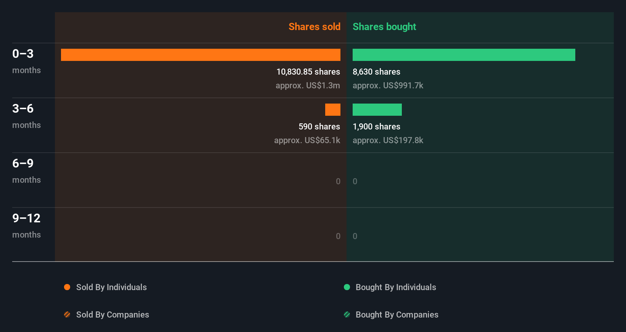Click the bought zero in 9–12 months row
Viewport: 626px width, 332px height.
tap(355, 236)
